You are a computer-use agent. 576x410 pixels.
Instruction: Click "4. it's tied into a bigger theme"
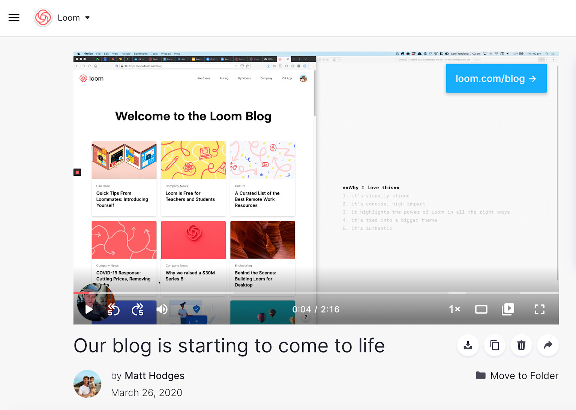coord(390,220)
